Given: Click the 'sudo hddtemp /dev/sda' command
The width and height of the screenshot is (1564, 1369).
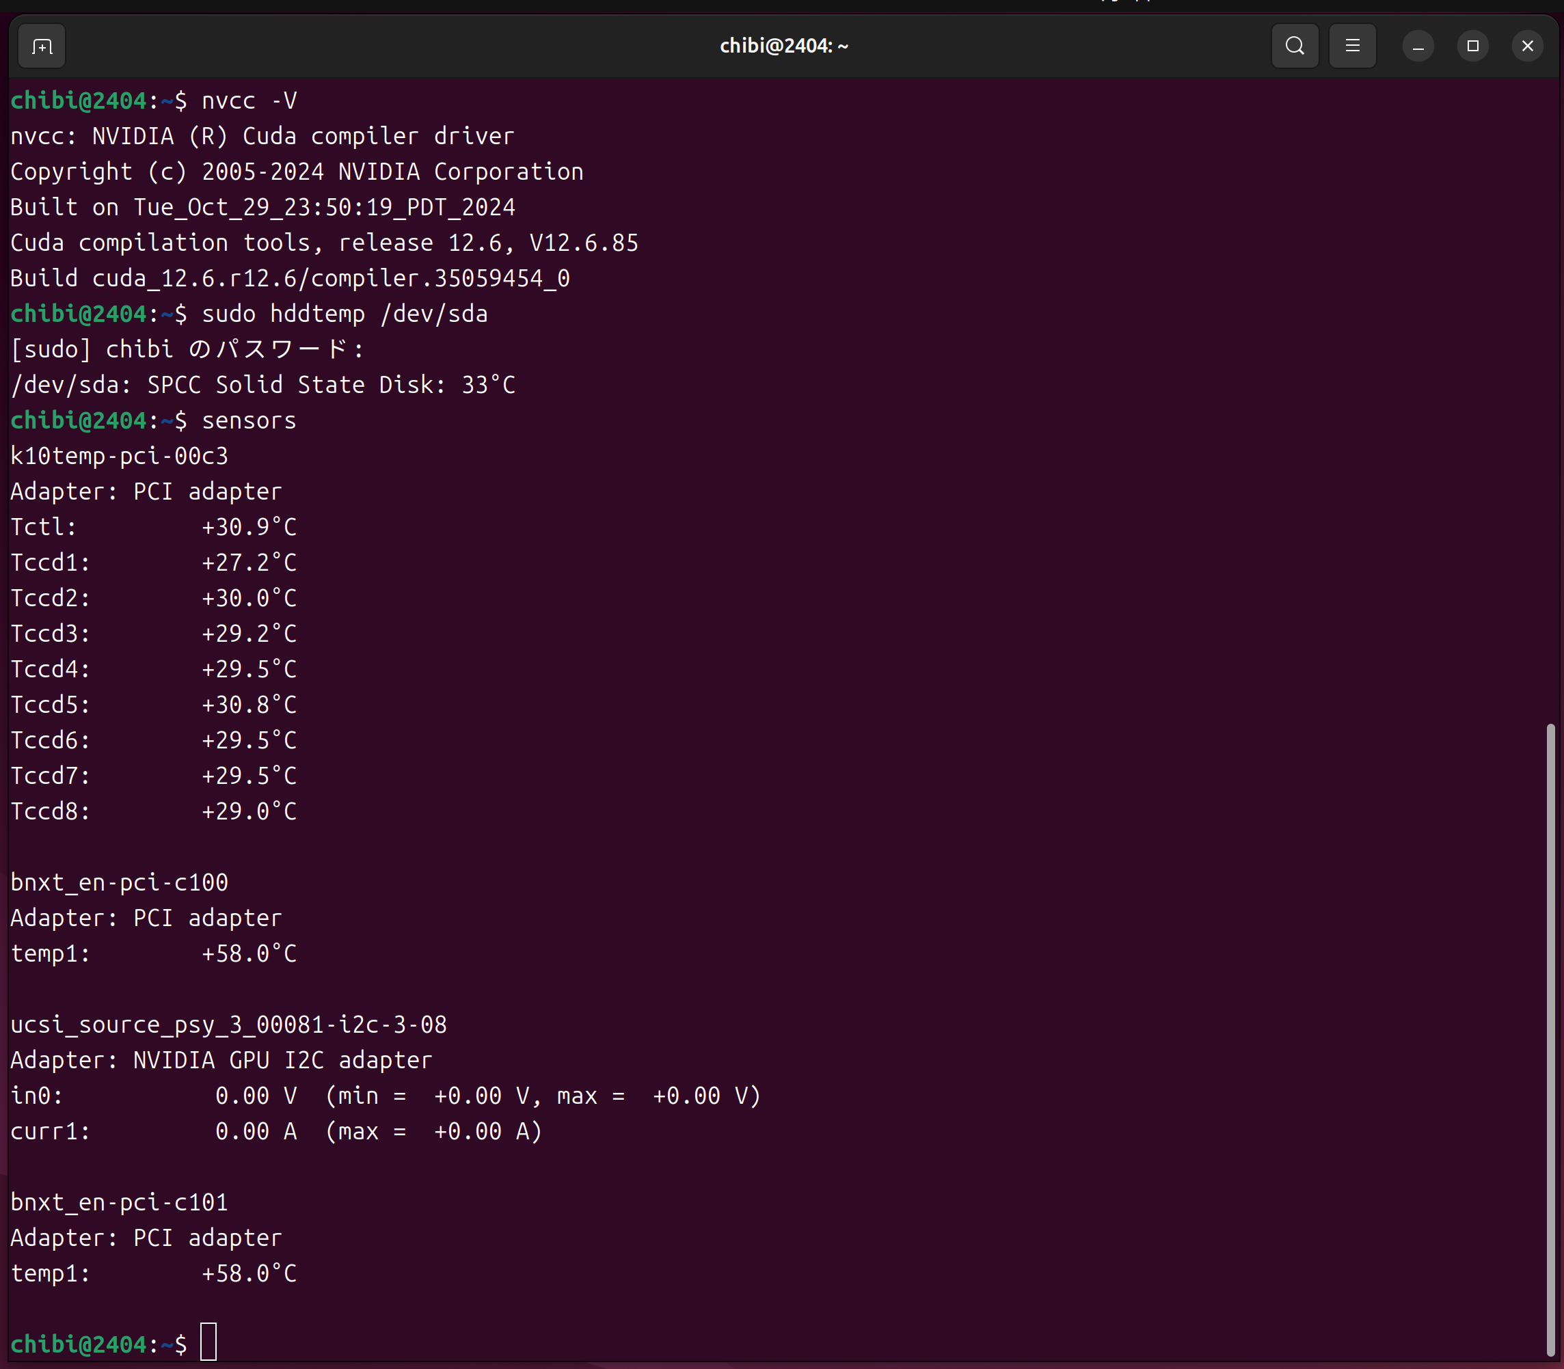Looking at the screenshot, I should (x=344, y=314).
